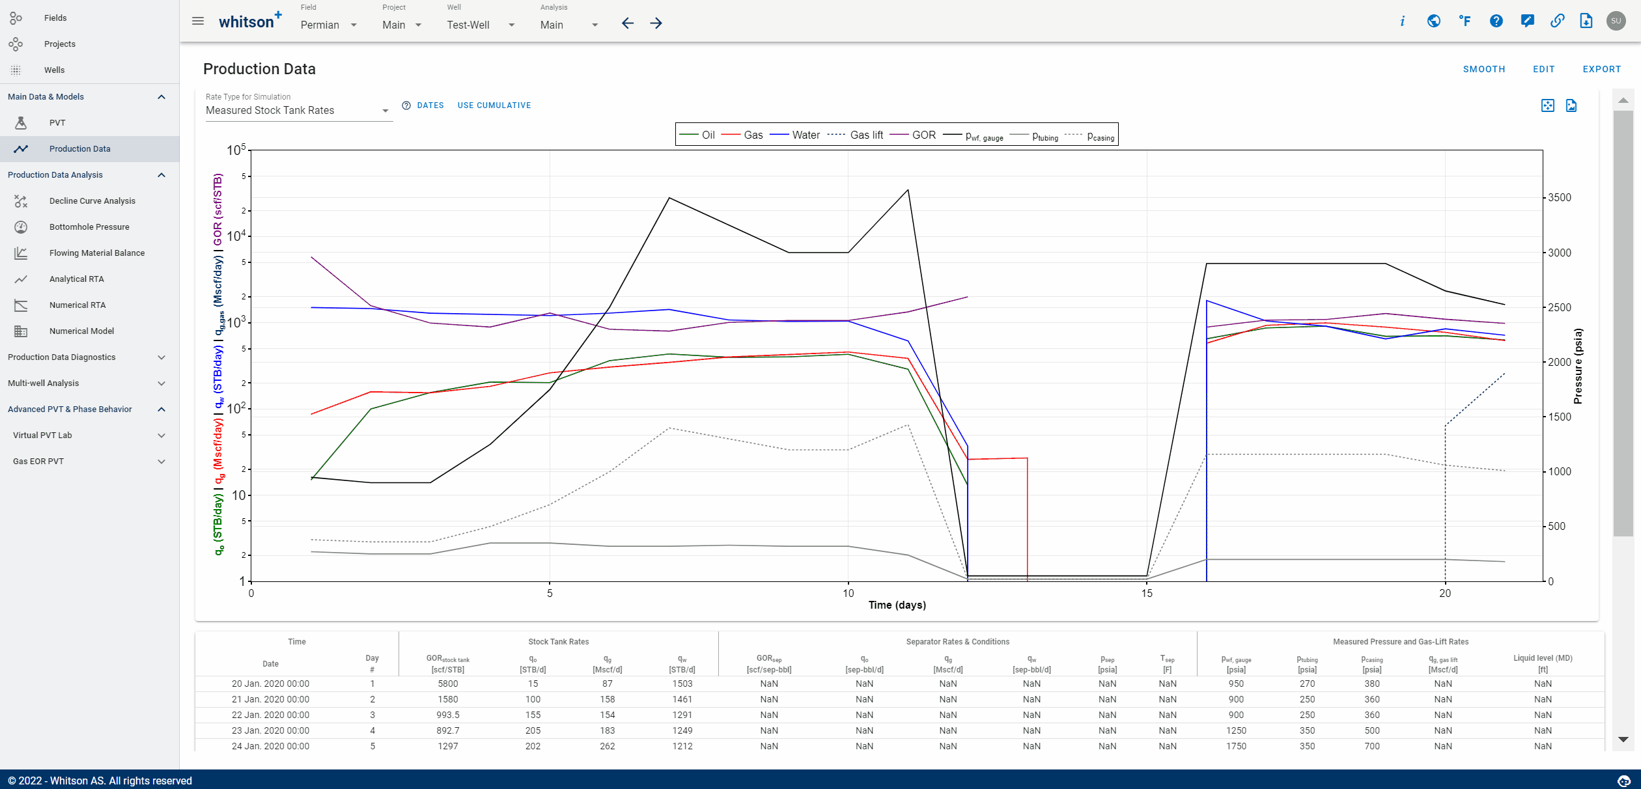The height and width of the screenshot is (789, 1641).
Task: Open Flowing Material Balance page
Action: point(90,253)
